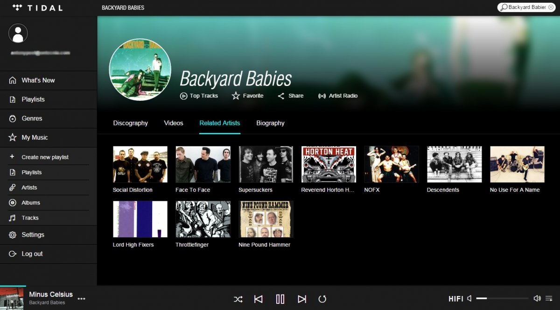The height and width of the screenshot is (310, 560).
Task: Switch to the Discography tab
Action: [x=131, y=123]
